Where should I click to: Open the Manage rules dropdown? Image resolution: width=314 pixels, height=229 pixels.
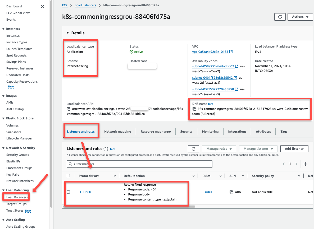219,148
